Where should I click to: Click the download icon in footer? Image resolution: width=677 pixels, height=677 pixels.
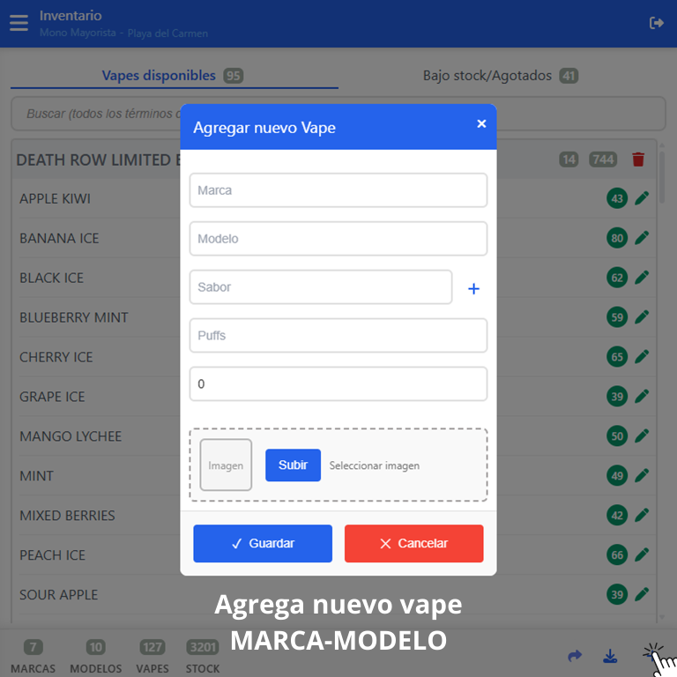click(x=610, y=656)
